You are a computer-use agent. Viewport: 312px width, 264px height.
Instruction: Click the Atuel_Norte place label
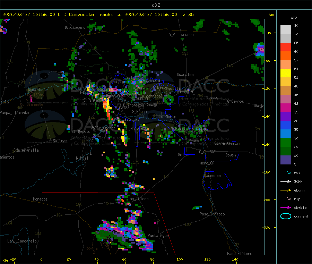tap(165, 117)
